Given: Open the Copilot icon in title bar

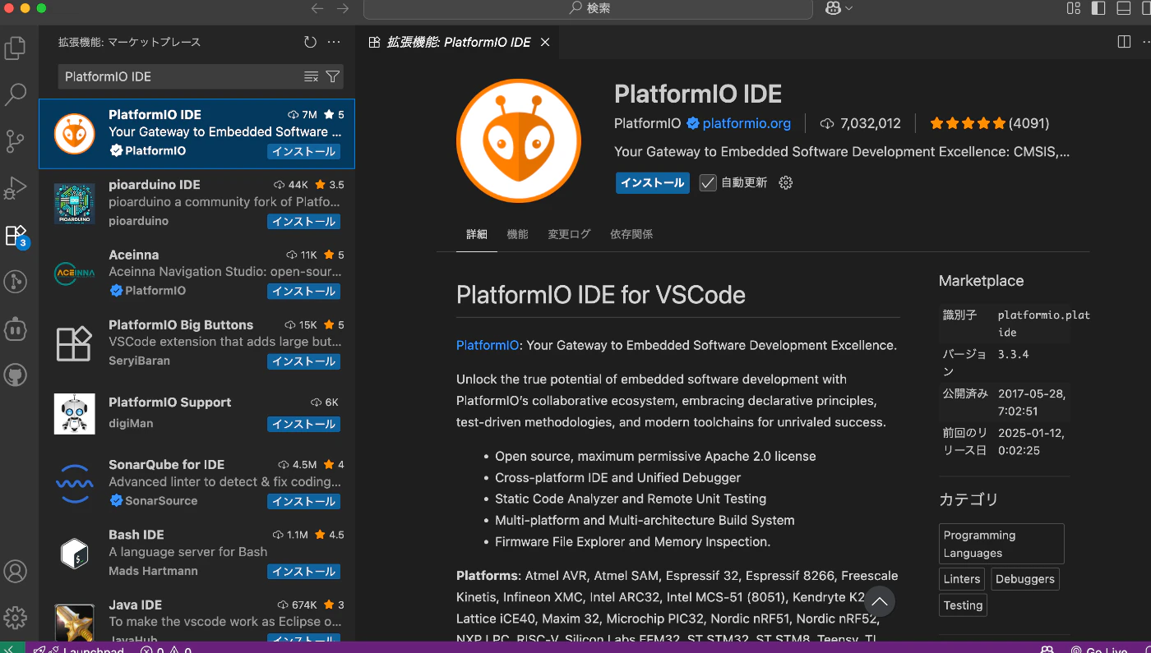Looking at the screenshot, I should point(831,8).
